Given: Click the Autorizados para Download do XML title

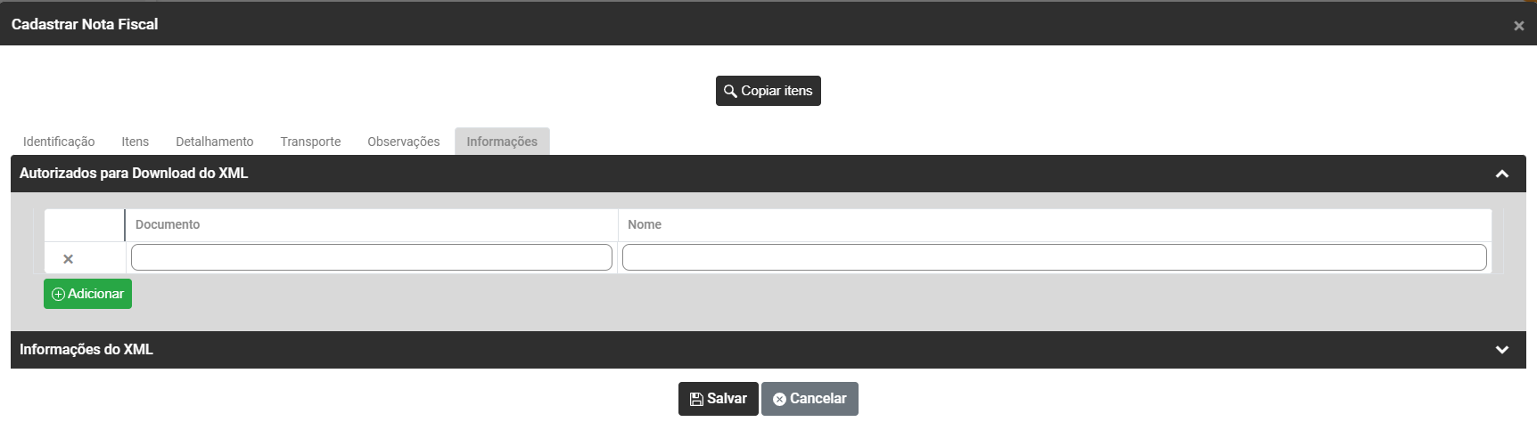Looking at the screenshot, I should pos(134,174).
